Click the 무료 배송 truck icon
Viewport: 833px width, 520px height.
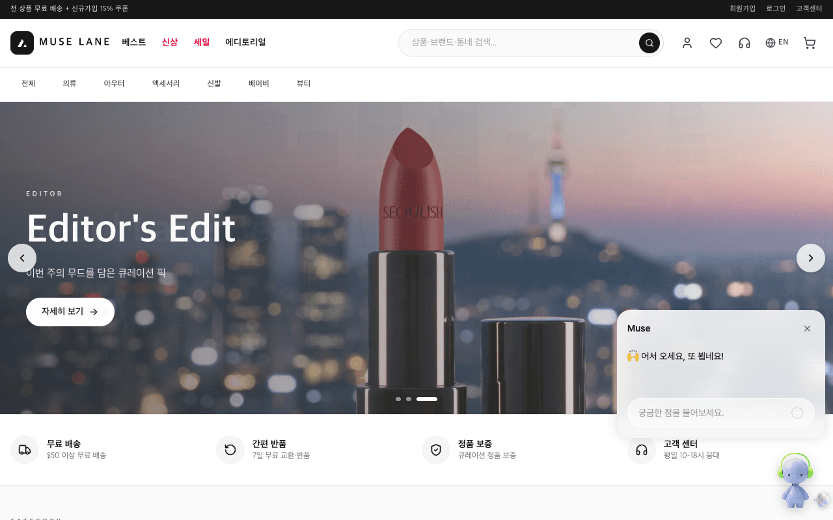[x=25, y=450]
